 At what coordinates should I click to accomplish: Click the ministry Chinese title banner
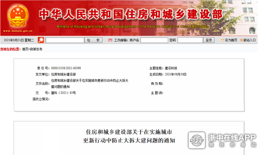point(131,14)
